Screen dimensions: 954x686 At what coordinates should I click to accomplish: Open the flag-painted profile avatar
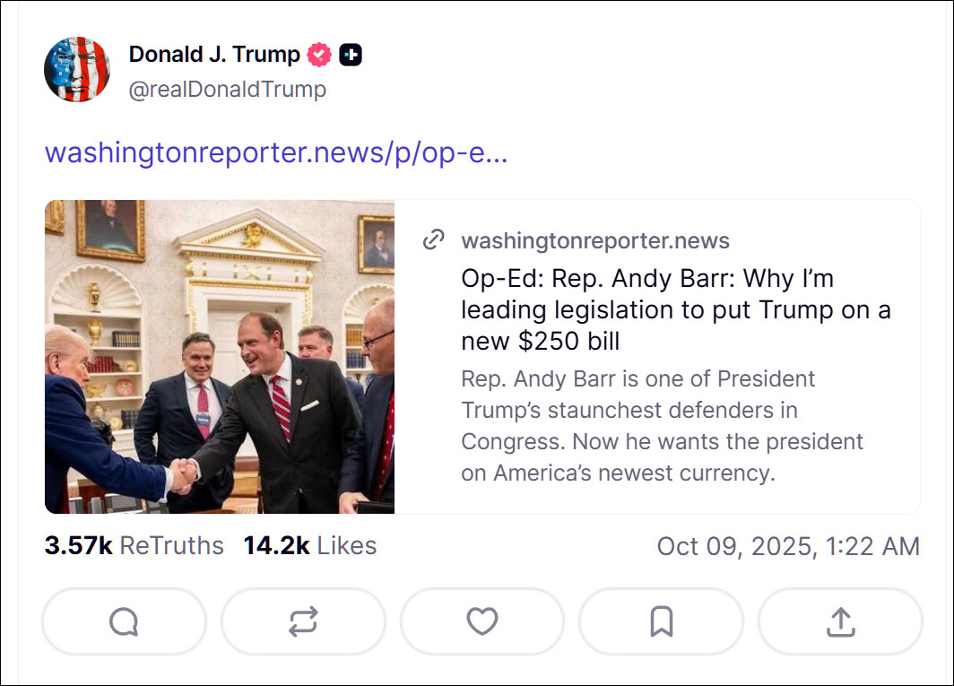[x=77, y=70]
